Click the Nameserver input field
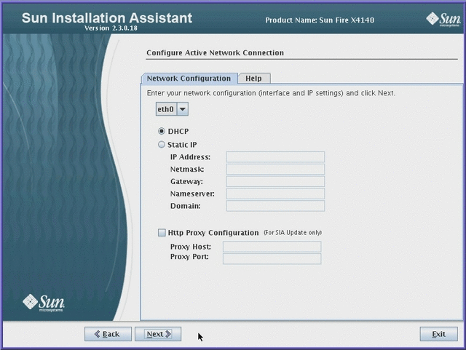This screenshot has height=350, width=466. pos(275,194)
